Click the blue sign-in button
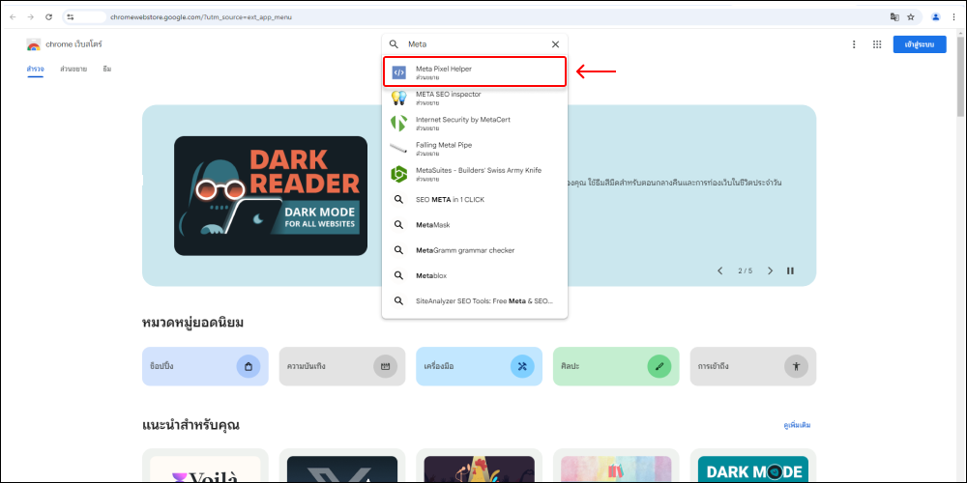The height and width of the screenshot is (483, 967). click(x=920, y=44)
